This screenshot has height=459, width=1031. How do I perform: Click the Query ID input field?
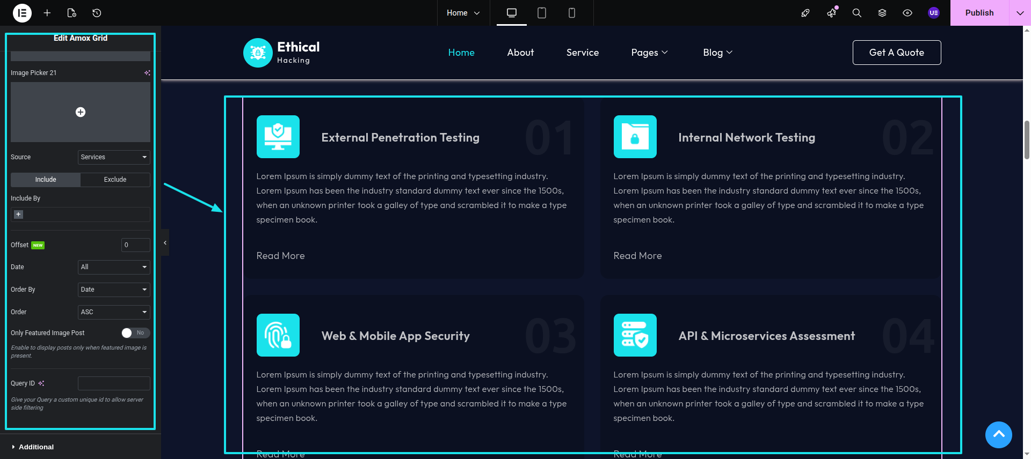[114, 383]
